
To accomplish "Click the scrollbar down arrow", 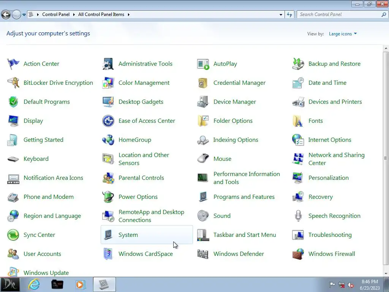I will coord(386,274).
